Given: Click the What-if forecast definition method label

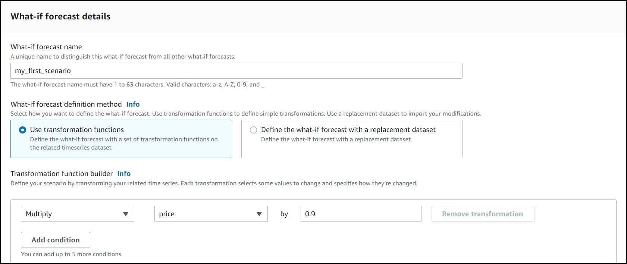Looking at the screenshot, I should pyautogui.click(x=66, y=104).
